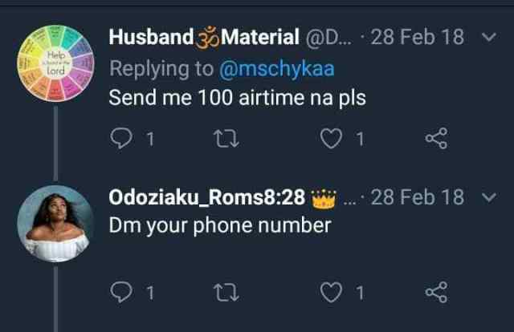Expand the options chevron on Odoziaku_Roms8:28's tweet
The width and height of the screenshot is (514, 332).
click(x=487, y=196)
